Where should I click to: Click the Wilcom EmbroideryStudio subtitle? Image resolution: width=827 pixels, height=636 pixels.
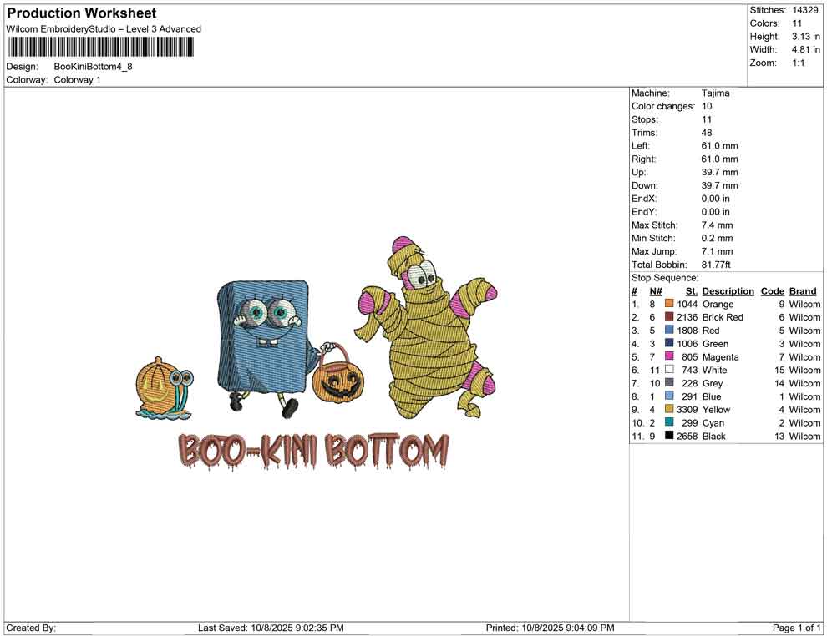pos(104,29)
